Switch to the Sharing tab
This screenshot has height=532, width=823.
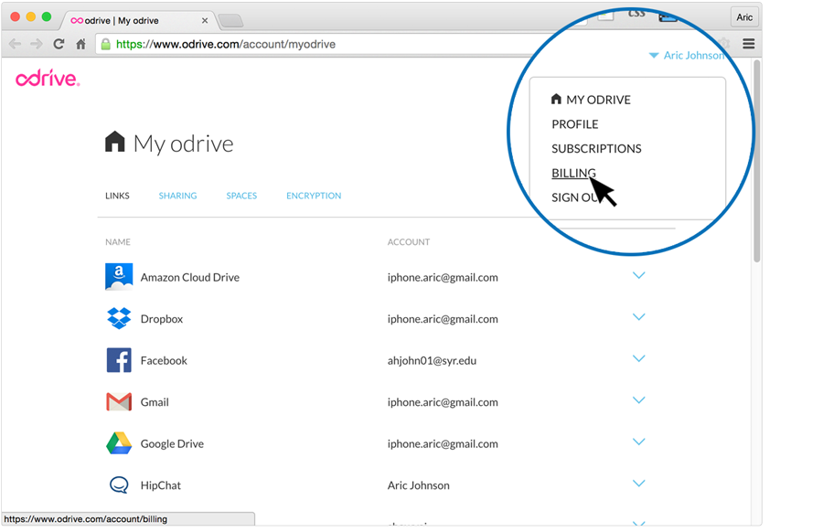[x=178, y=196]
